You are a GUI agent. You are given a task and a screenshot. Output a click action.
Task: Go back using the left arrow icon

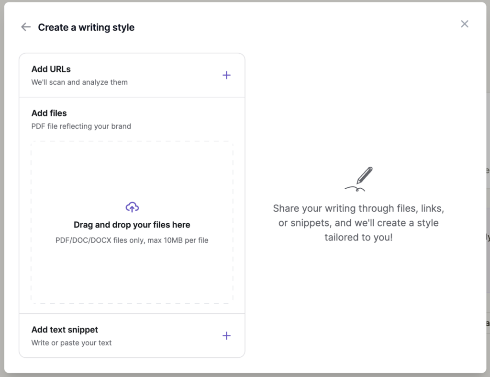pos(26,27)
